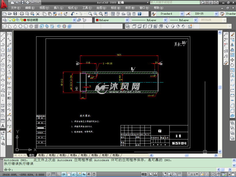
Task: Select the Erase tool in modify toolbar
Action: click(233, 34)
